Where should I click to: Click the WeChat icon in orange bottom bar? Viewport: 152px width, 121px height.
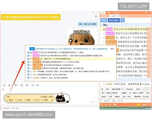115,105
